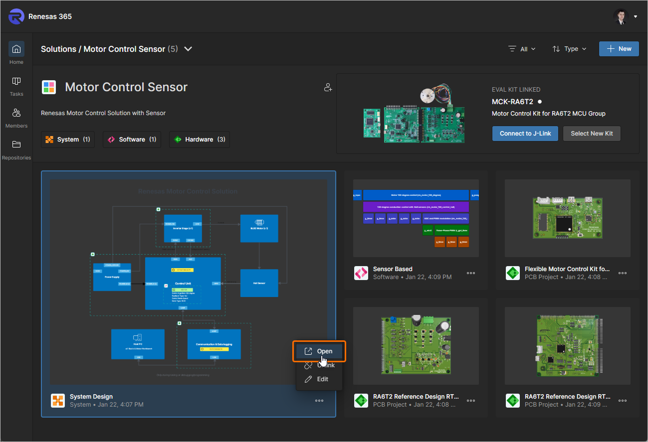Click the Sensor Based card title
Screen dimensions: 648x442
coord(393,269)
